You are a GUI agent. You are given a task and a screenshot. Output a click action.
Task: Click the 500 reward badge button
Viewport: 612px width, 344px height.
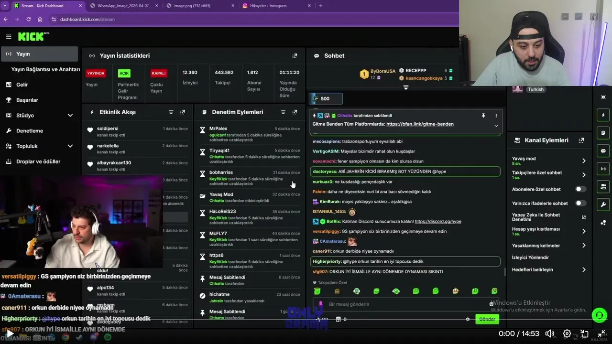(326, 99)
